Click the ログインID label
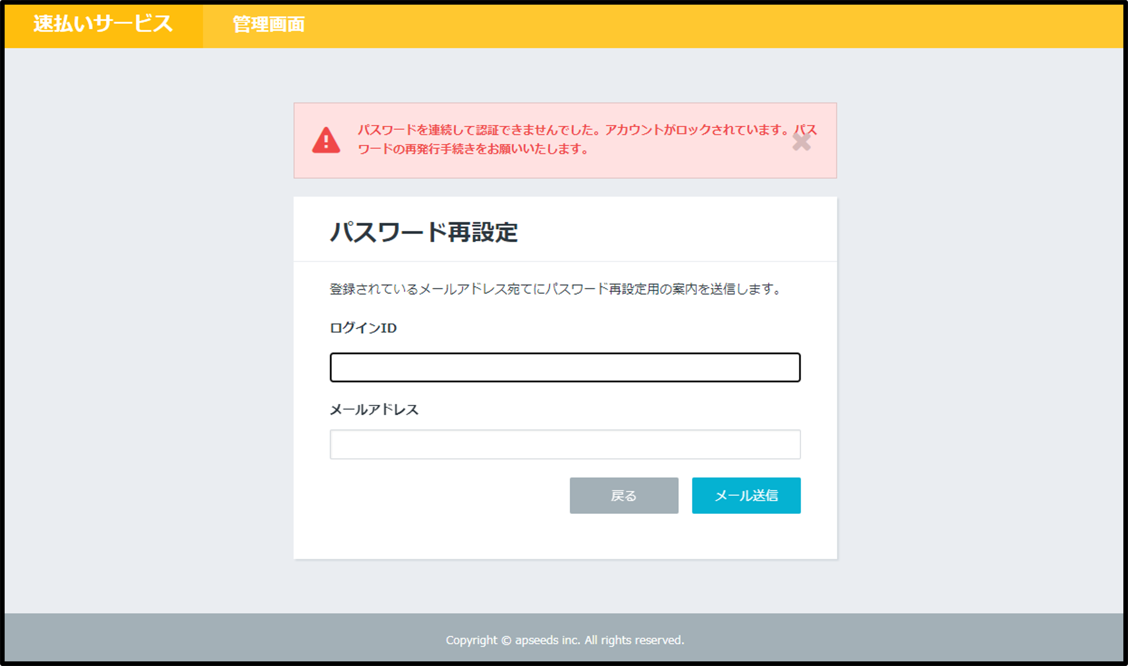Image resolution: width=1128 pixels, height=666 pixels. point(363,328)
